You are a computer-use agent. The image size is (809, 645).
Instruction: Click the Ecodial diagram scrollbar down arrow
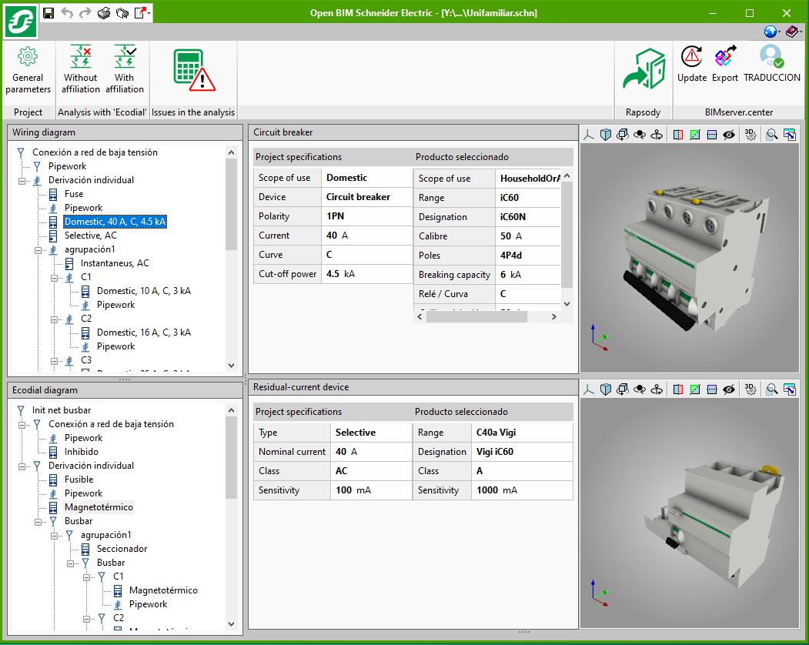pyautogui.click(x=231, y=623)
